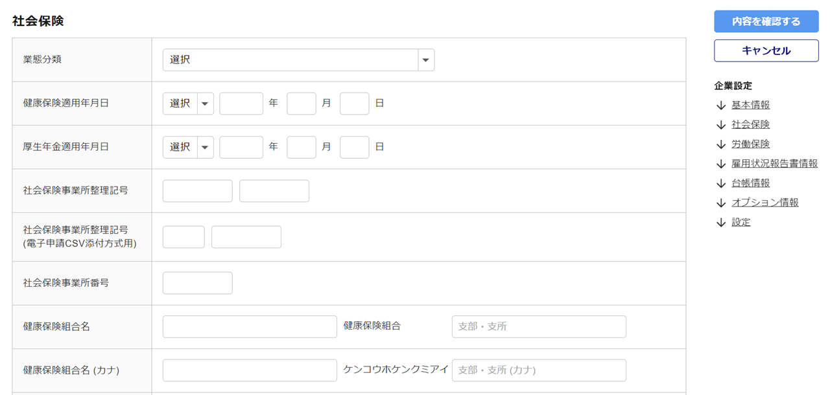This screenshot has height=395, width=830.
Task: Click the 健康保険組合名 input field
Action: click(x=250, y=326)
